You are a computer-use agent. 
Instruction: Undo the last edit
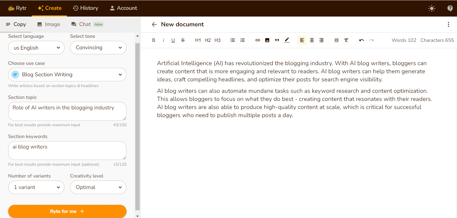(362, 40)
